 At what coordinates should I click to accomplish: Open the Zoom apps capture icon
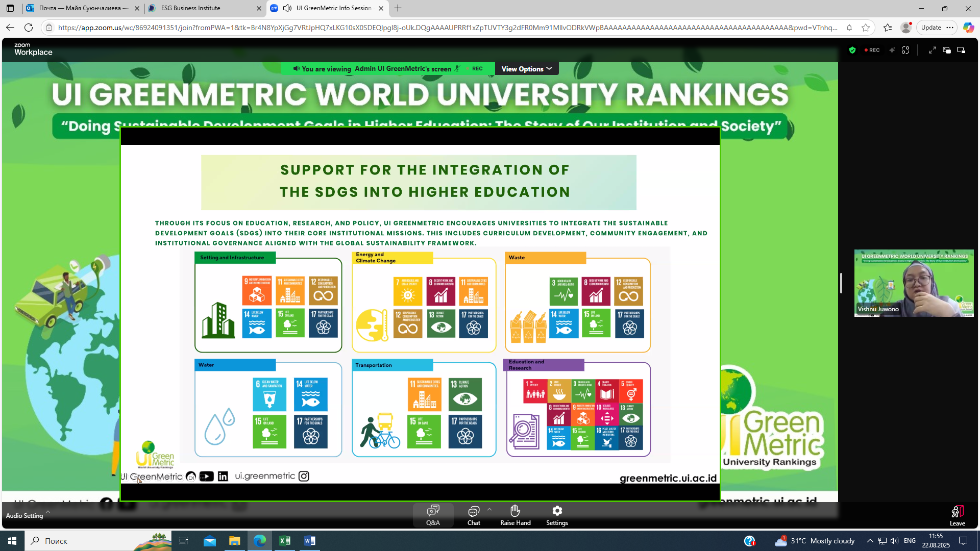coord(905,50)
